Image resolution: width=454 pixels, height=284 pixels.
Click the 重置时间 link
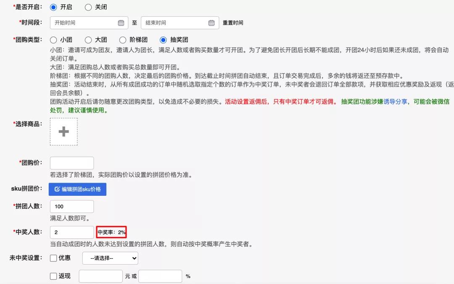click(x=233, y=23)
